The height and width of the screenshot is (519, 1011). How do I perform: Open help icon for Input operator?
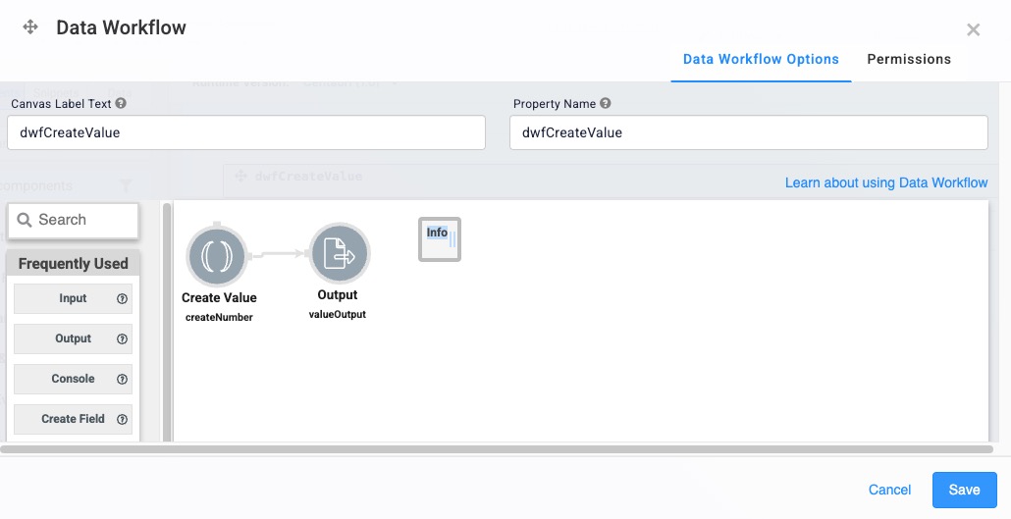(x=122, y=298)
